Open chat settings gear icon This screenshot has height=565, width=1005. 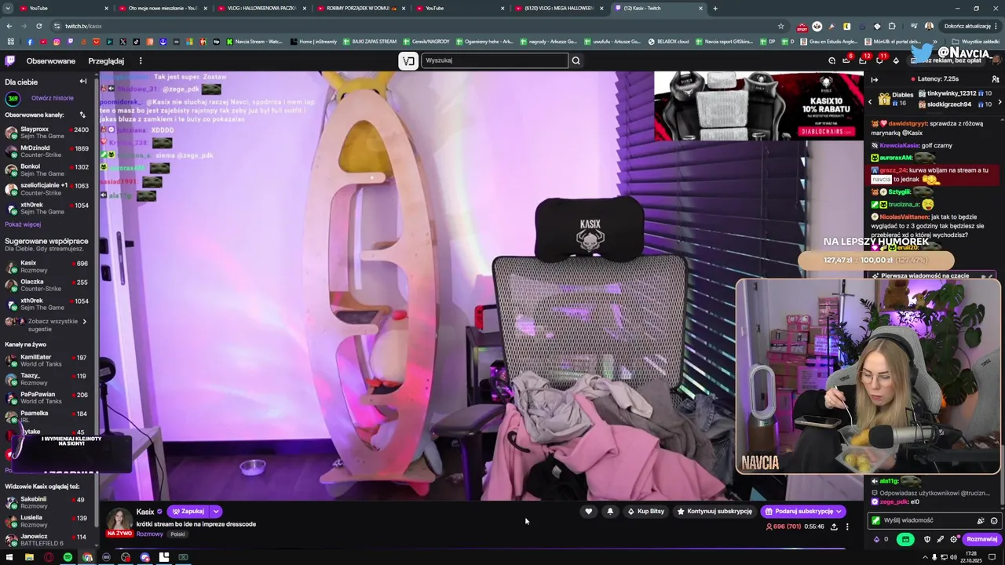(x=954, y=539)
